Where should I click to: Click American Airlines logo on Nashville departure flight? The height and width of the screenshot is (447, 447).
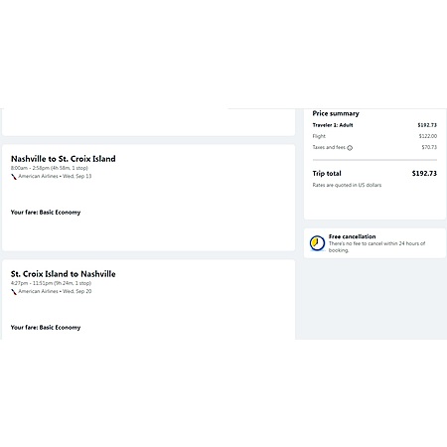tap(14, 177)
